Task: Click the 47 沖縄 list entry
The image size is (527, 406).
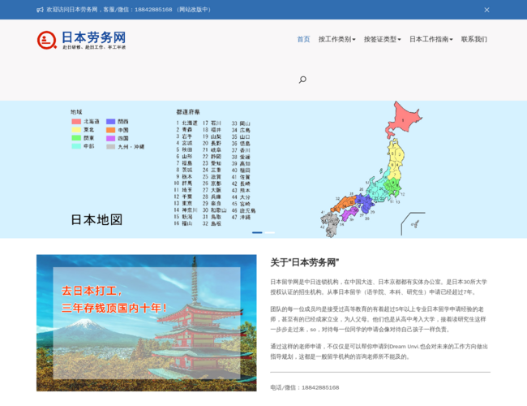Action: (x=242, y=217)
